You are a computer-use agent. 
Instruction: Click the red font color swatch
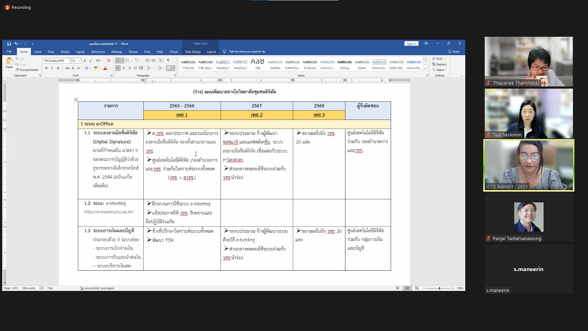(105, 68)
